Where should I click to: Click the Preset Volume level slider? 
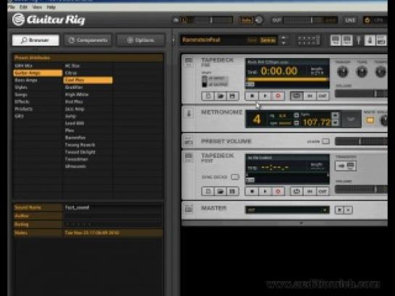point(361,141)
